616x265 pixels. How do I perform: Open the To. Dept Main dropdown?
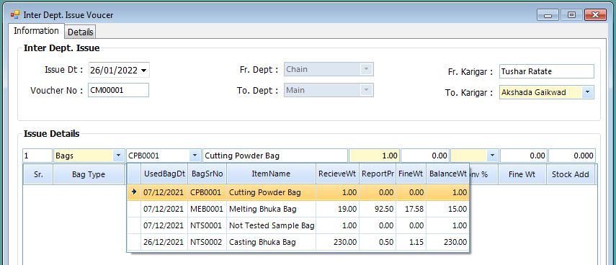pyautogui.click(x=366, y=90)
